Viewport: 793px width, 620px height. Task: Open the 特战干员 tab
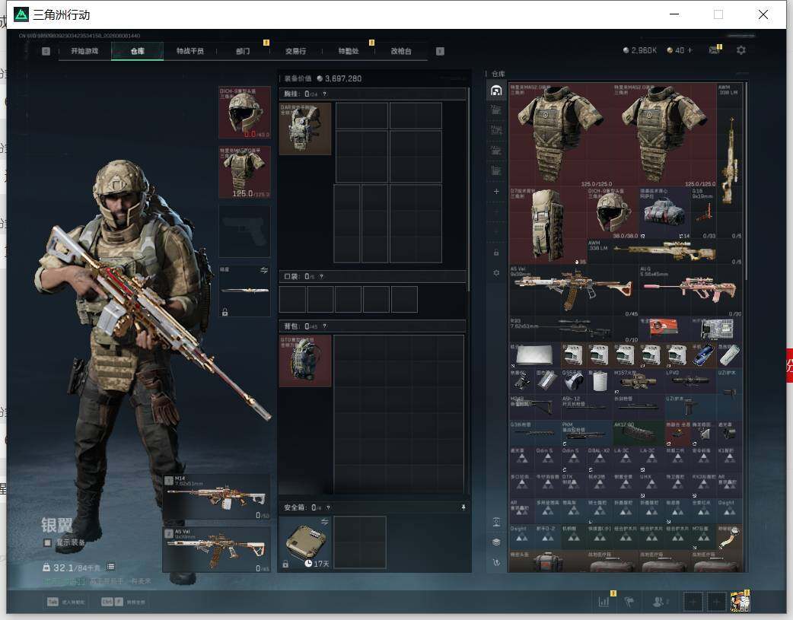coord(190,51)
